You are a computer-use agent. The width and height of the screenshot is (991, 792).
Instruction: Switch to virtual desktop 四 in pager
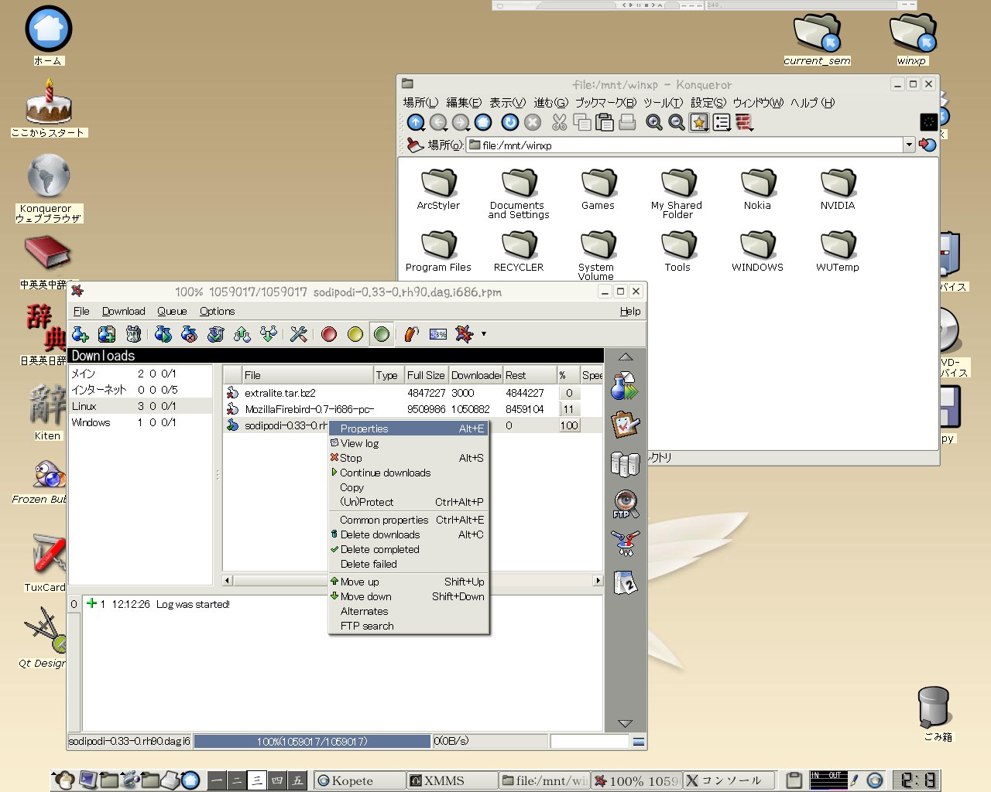277,780
